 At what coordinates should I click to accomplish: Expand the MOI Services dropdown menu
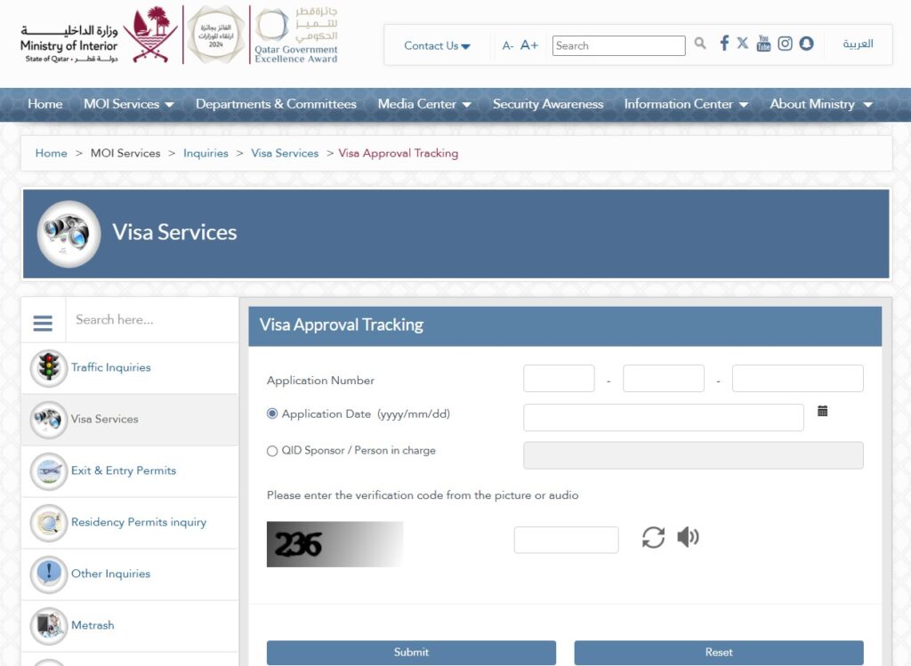pos(128,104)
